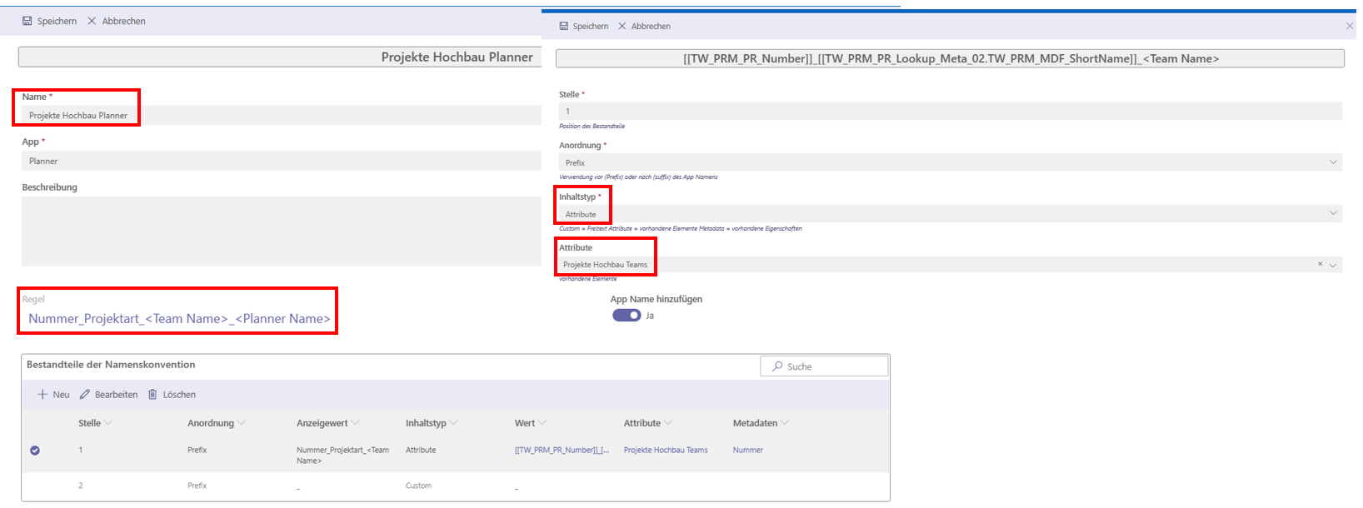Open the Attribute column header menu
The image size is (1363, 508).
pos(668,423)
